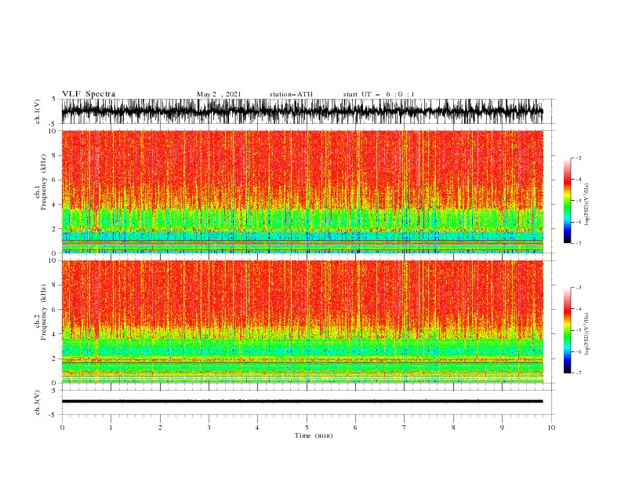Click time axis tick label "1"
The image size is (621, 480).
[111, 427]
